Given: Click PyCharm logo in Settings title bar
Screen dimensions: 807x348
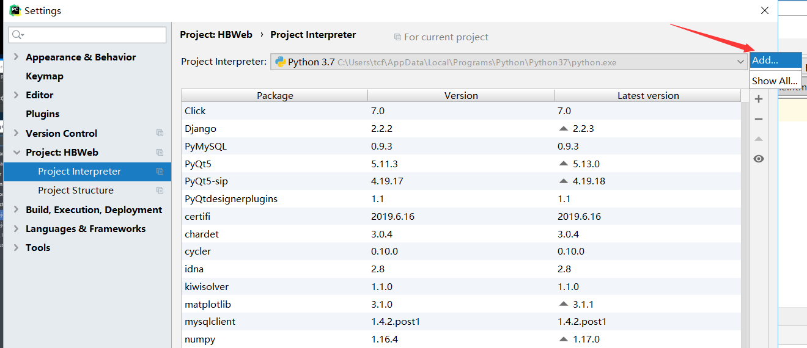Looking at the screenshot, I should pos(15,10).
